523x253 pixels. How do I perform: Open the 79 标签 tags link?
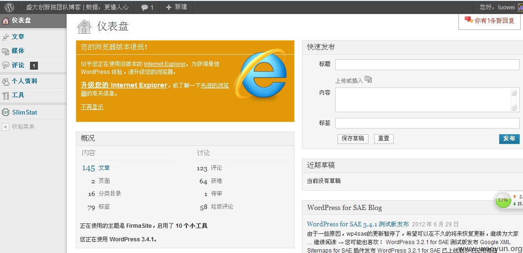(x=99, y=207)
